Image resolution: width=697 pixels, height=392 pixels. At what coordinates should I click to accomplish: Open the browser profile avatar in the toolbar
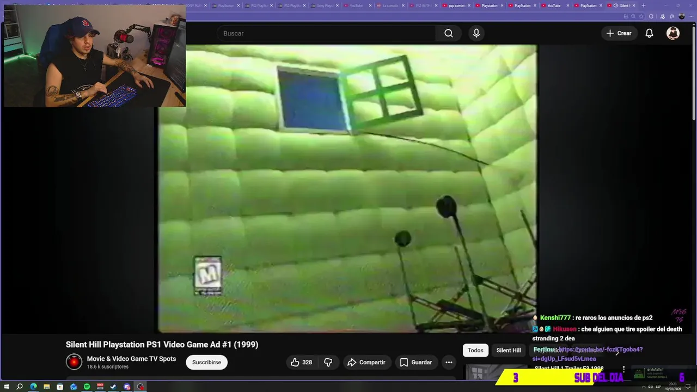click(x=681, y=16)
